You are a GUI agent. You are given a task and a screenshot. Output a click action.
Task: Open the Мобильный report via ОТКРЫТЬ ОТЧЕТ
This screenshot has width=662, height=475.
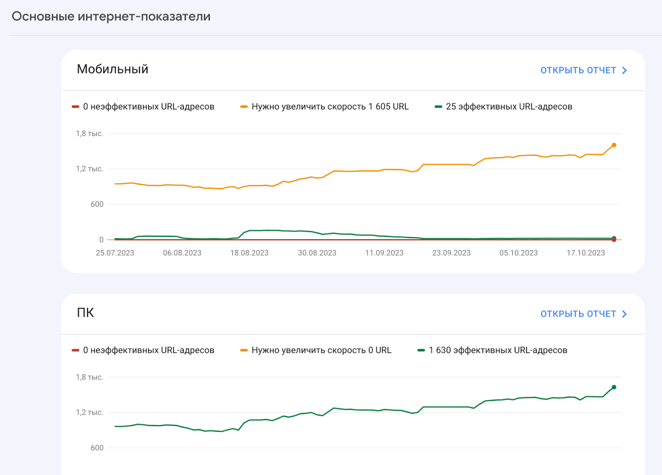578,70
